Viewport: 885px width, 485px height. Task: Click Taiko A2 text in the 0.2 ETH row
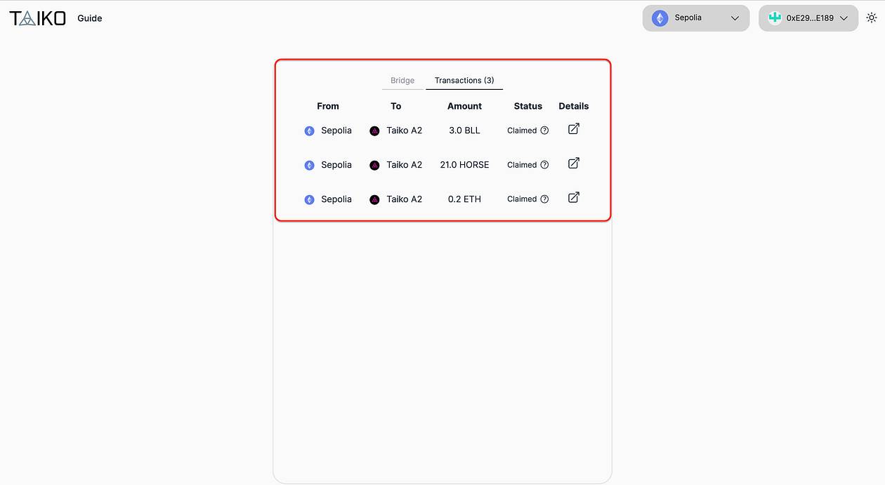[x=405, y=199]
